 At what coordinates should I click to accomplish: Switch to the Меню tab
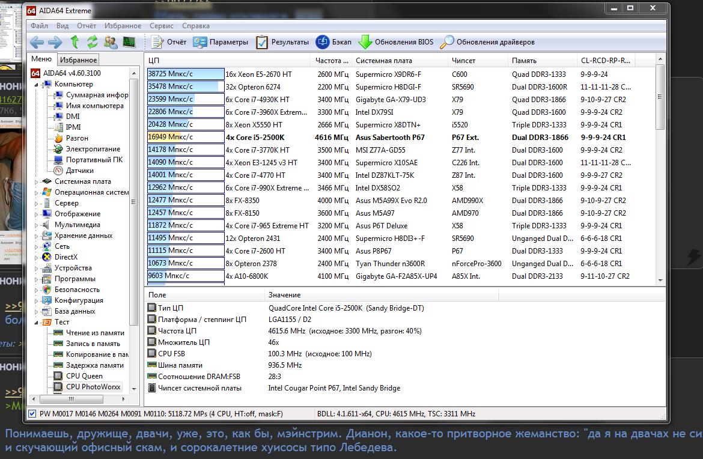pyautogui.click(x=41, y=59)
